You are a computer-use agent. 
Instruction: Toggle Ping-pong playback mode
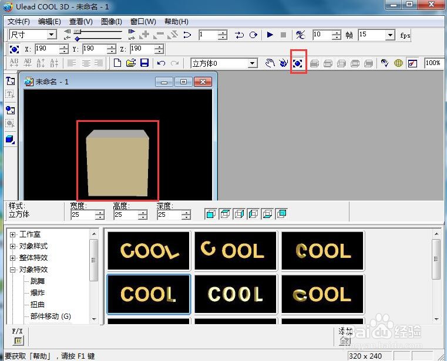[x=239, y=35]
